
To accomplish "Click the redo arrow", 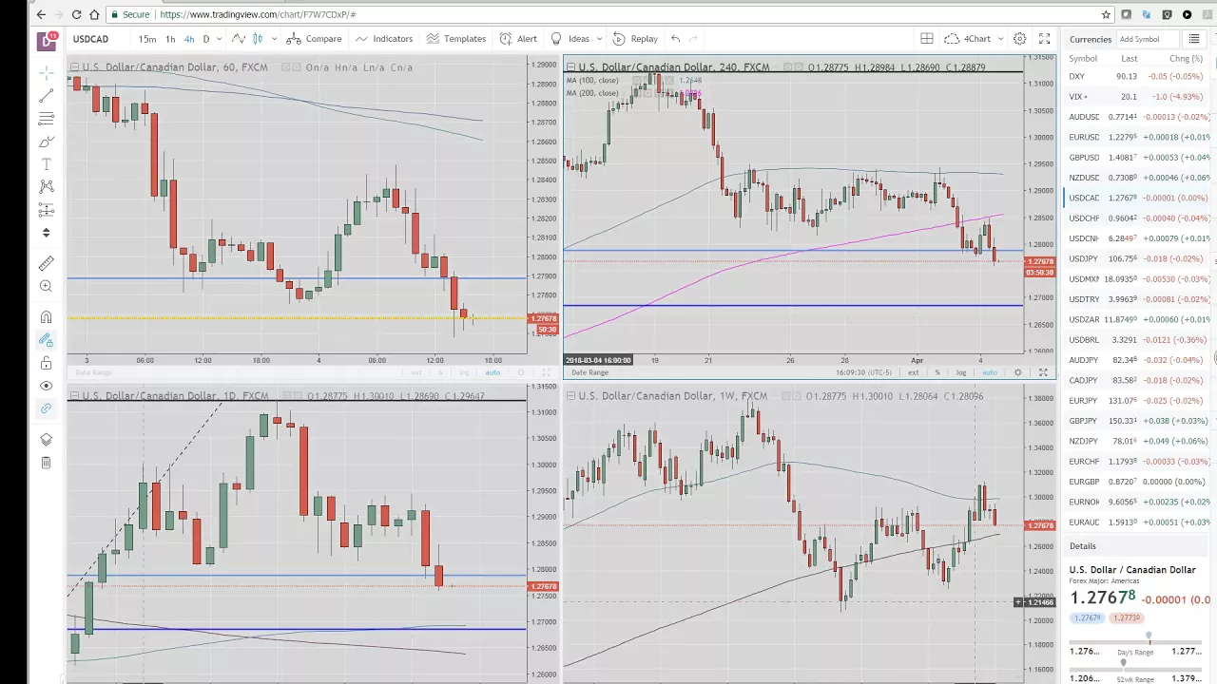I will coord(694,39).
